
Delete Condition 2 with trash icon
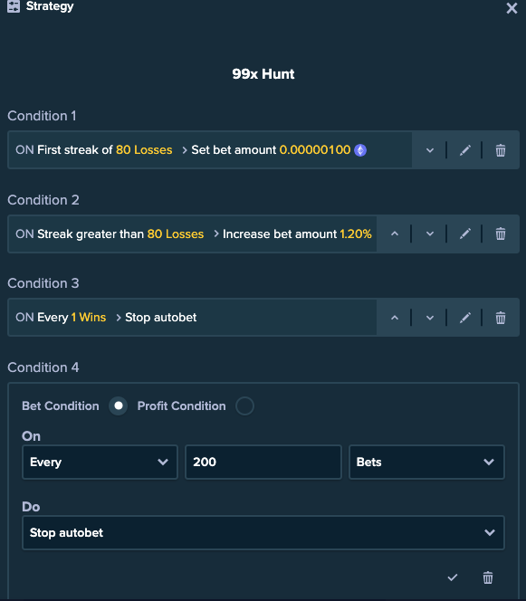[501, 234]
